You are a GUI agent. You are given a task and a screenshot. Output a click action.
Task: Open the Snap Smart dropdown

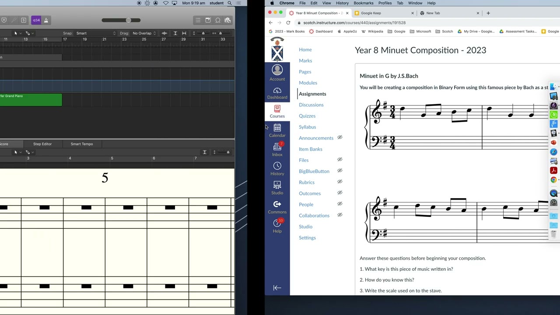point(96,33)
